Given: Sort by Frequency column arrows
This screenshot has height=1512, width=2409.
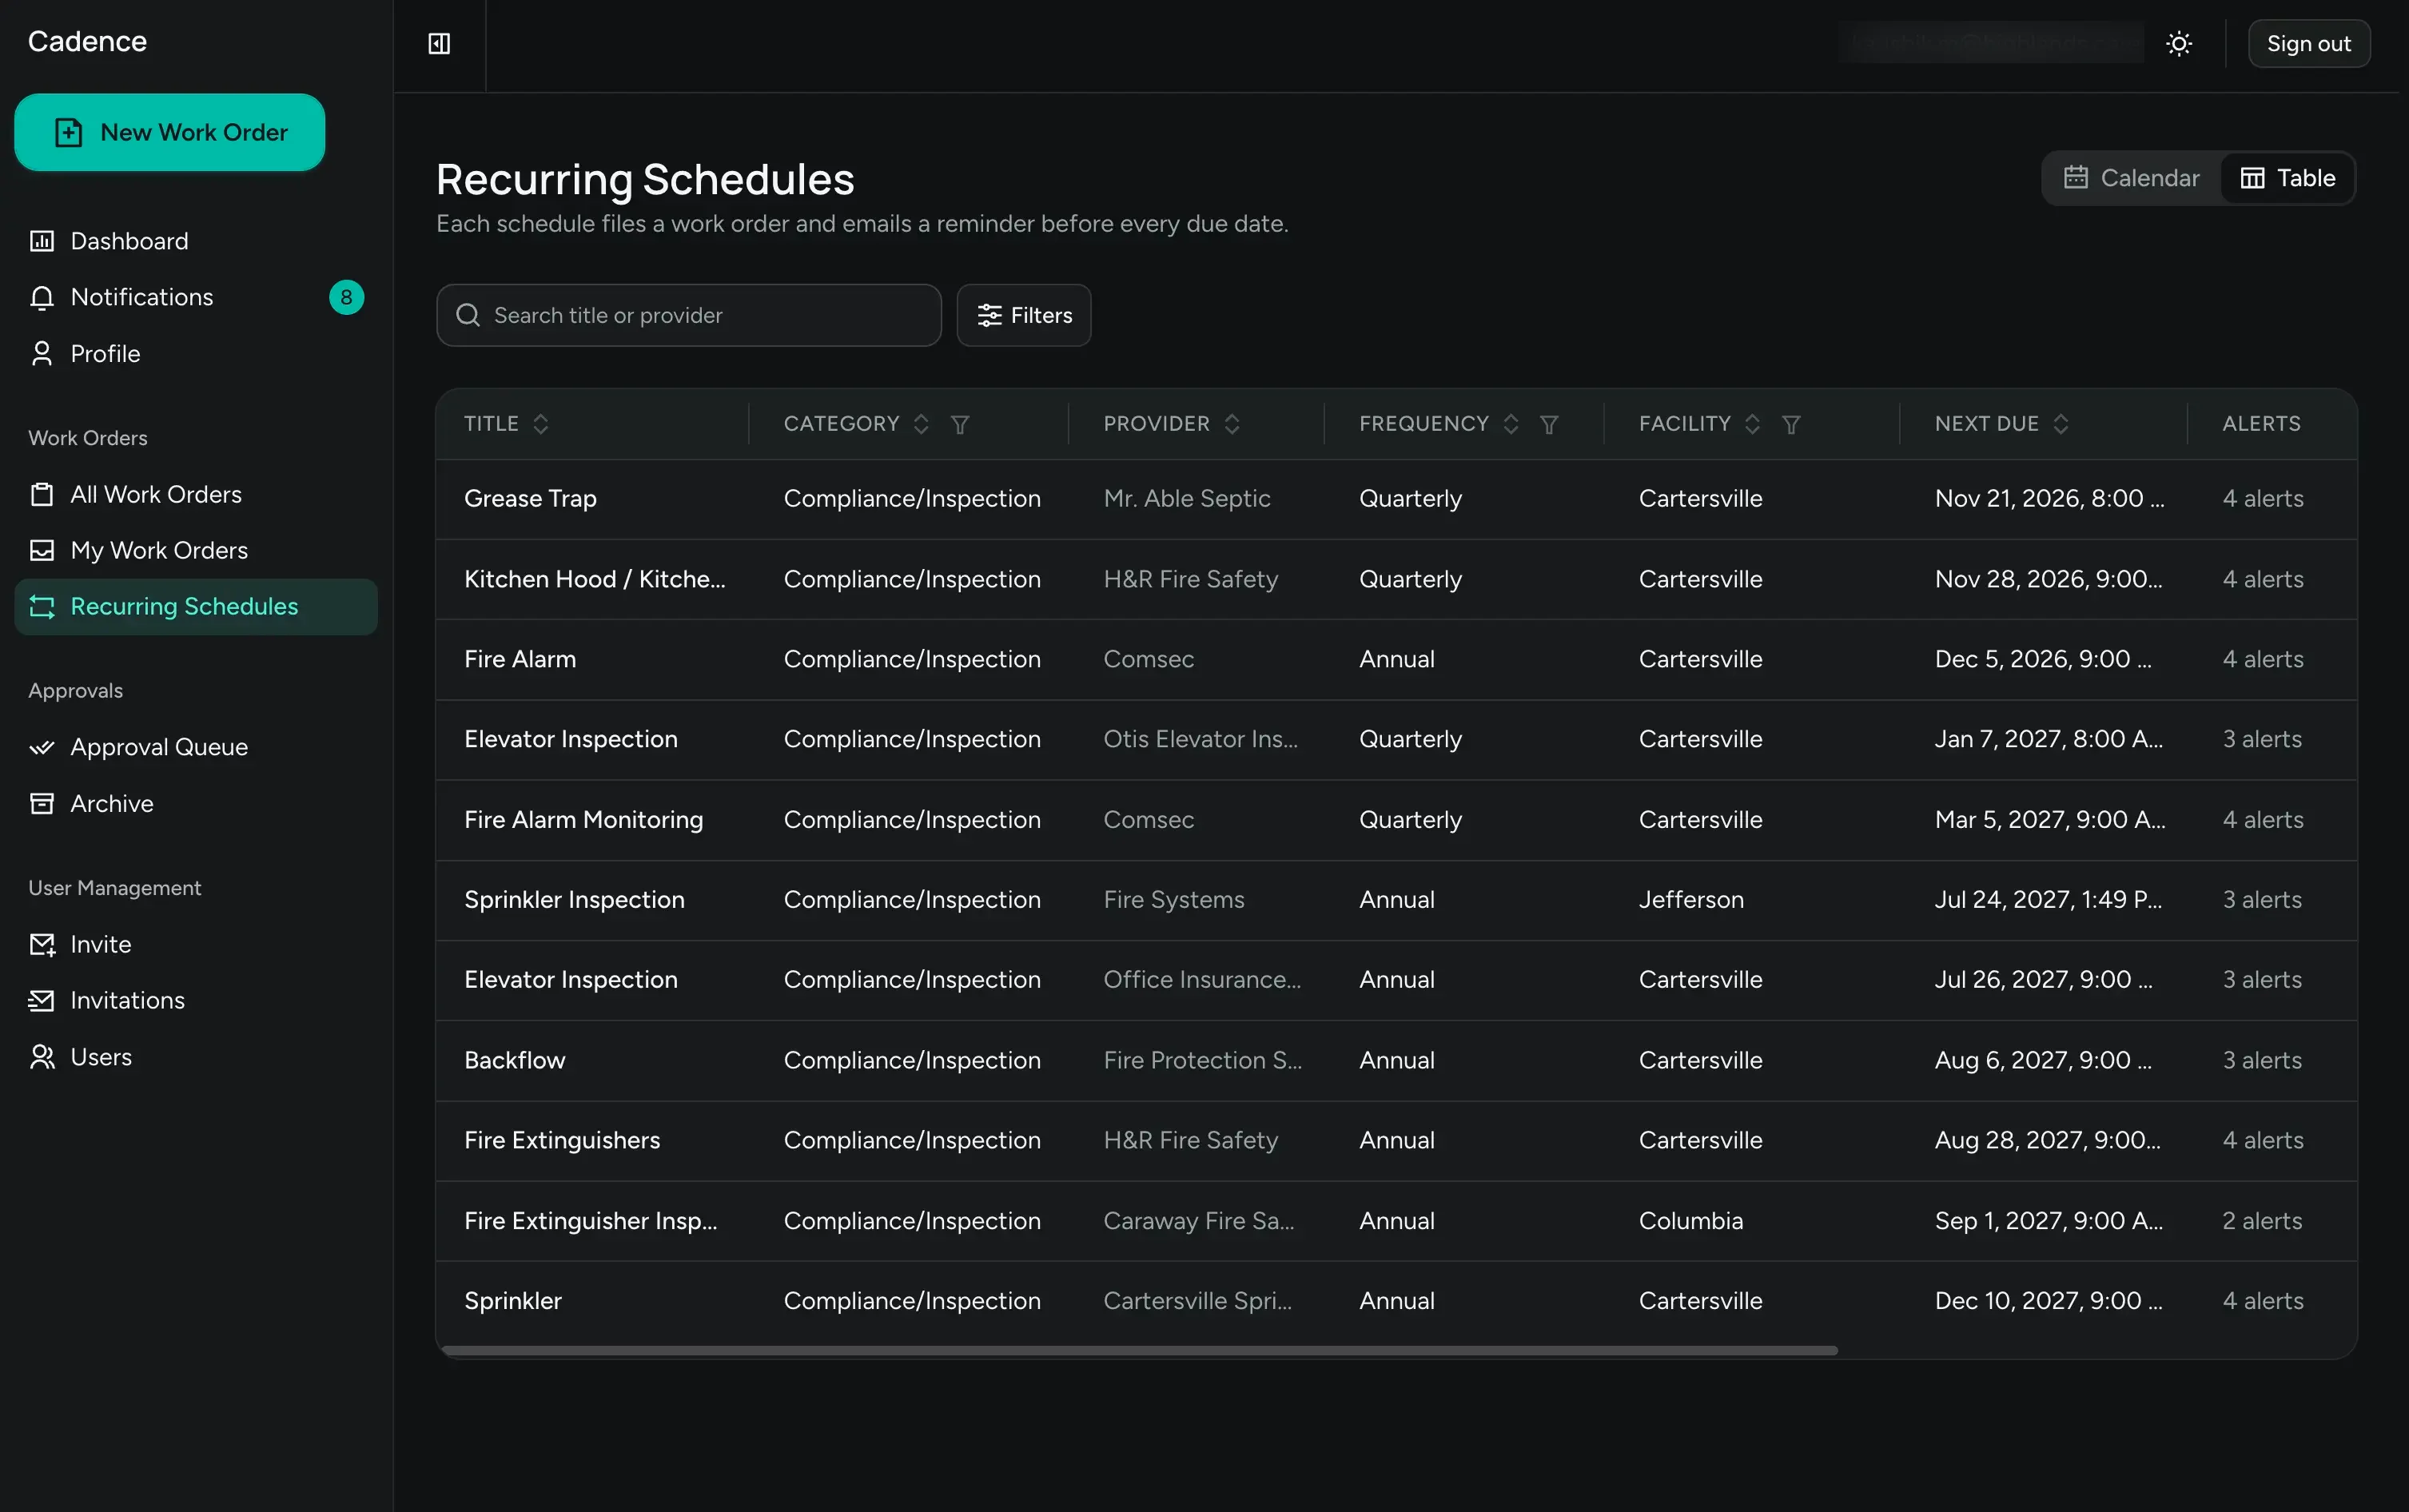Looking at the screenshot, I should click(x=1511, y=424).
